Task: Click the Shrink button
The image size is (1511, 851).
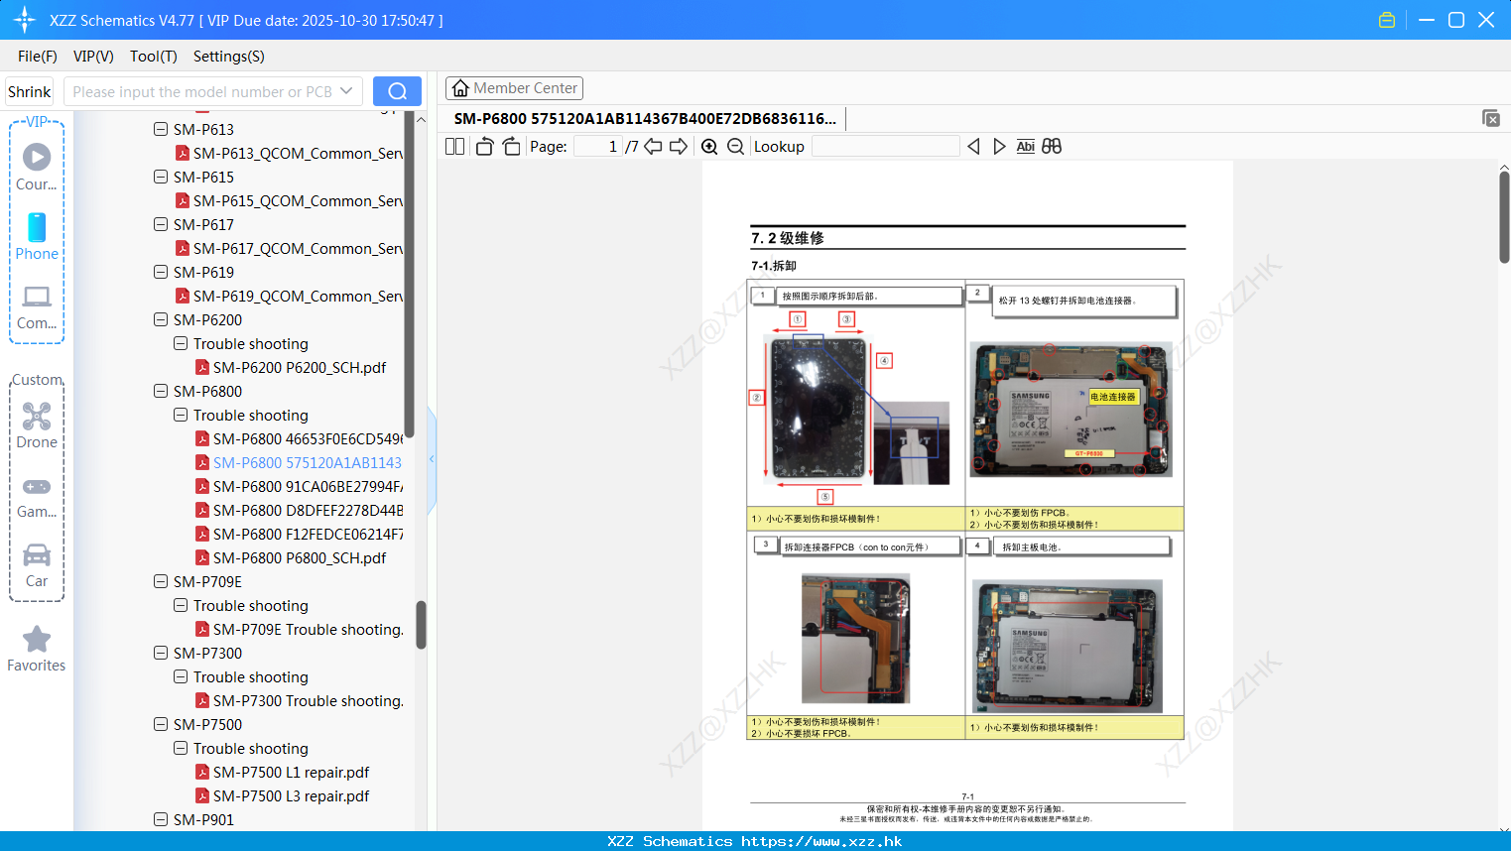Action: pos(30,91)
